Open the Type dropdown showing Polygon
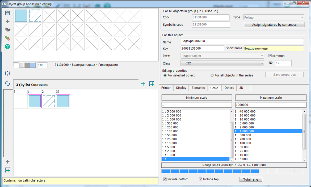This screenshot has width=311, height=187. coord(274,18)
